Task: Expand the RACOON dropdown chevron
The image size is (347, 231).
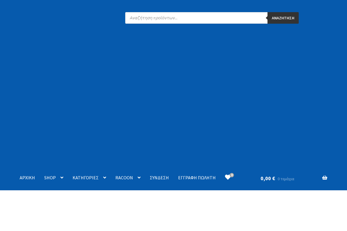Action: (139, 178)
